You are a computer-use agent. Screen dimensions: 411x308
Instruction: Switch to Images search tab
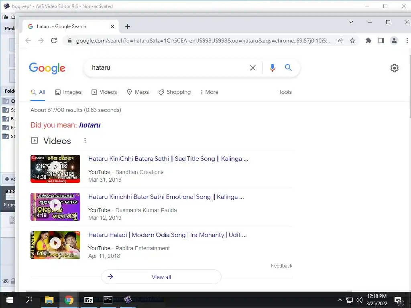point(68,92)
